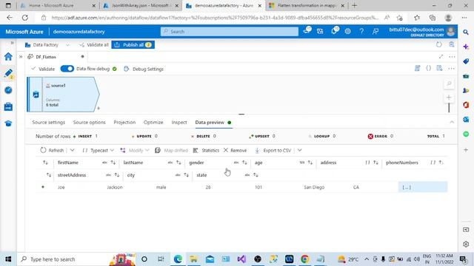The image size is (474, 266).
Task: Open Visual Studio from the taskbar
Action: [x=241, y=259]
